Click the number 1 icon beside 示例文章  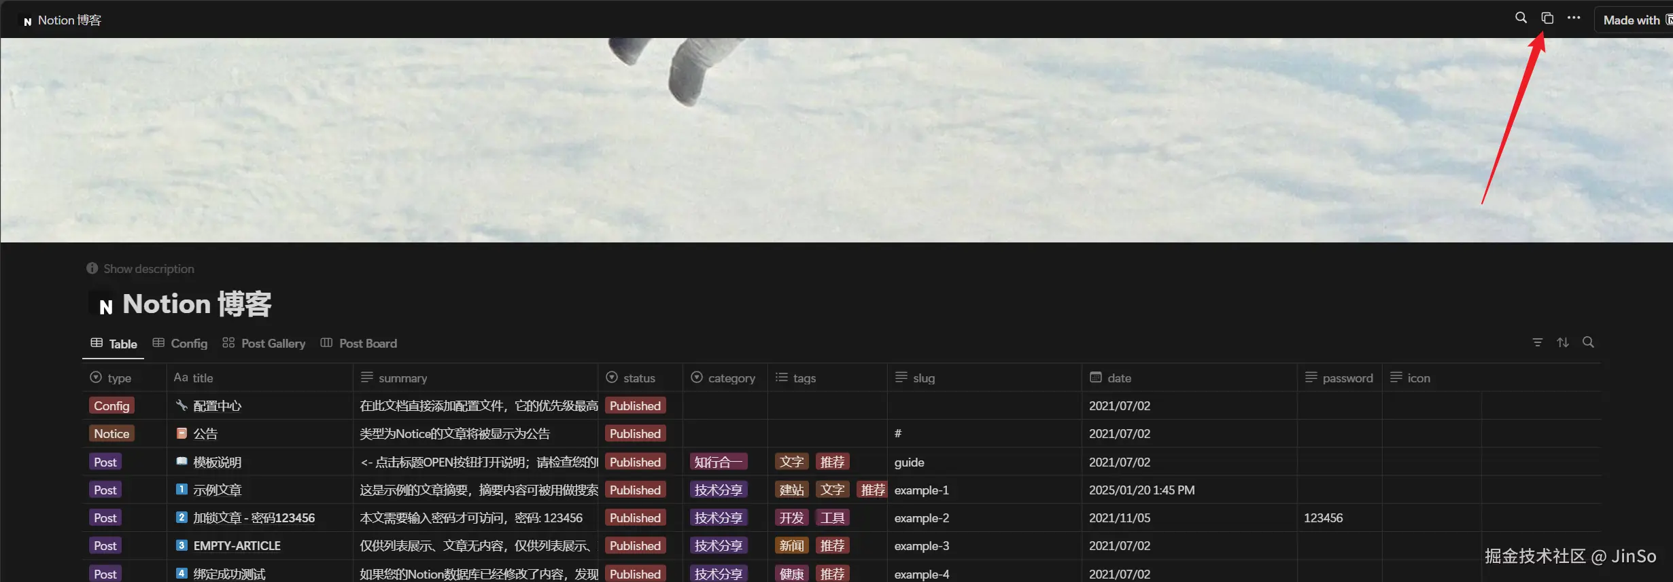point(182,489)
